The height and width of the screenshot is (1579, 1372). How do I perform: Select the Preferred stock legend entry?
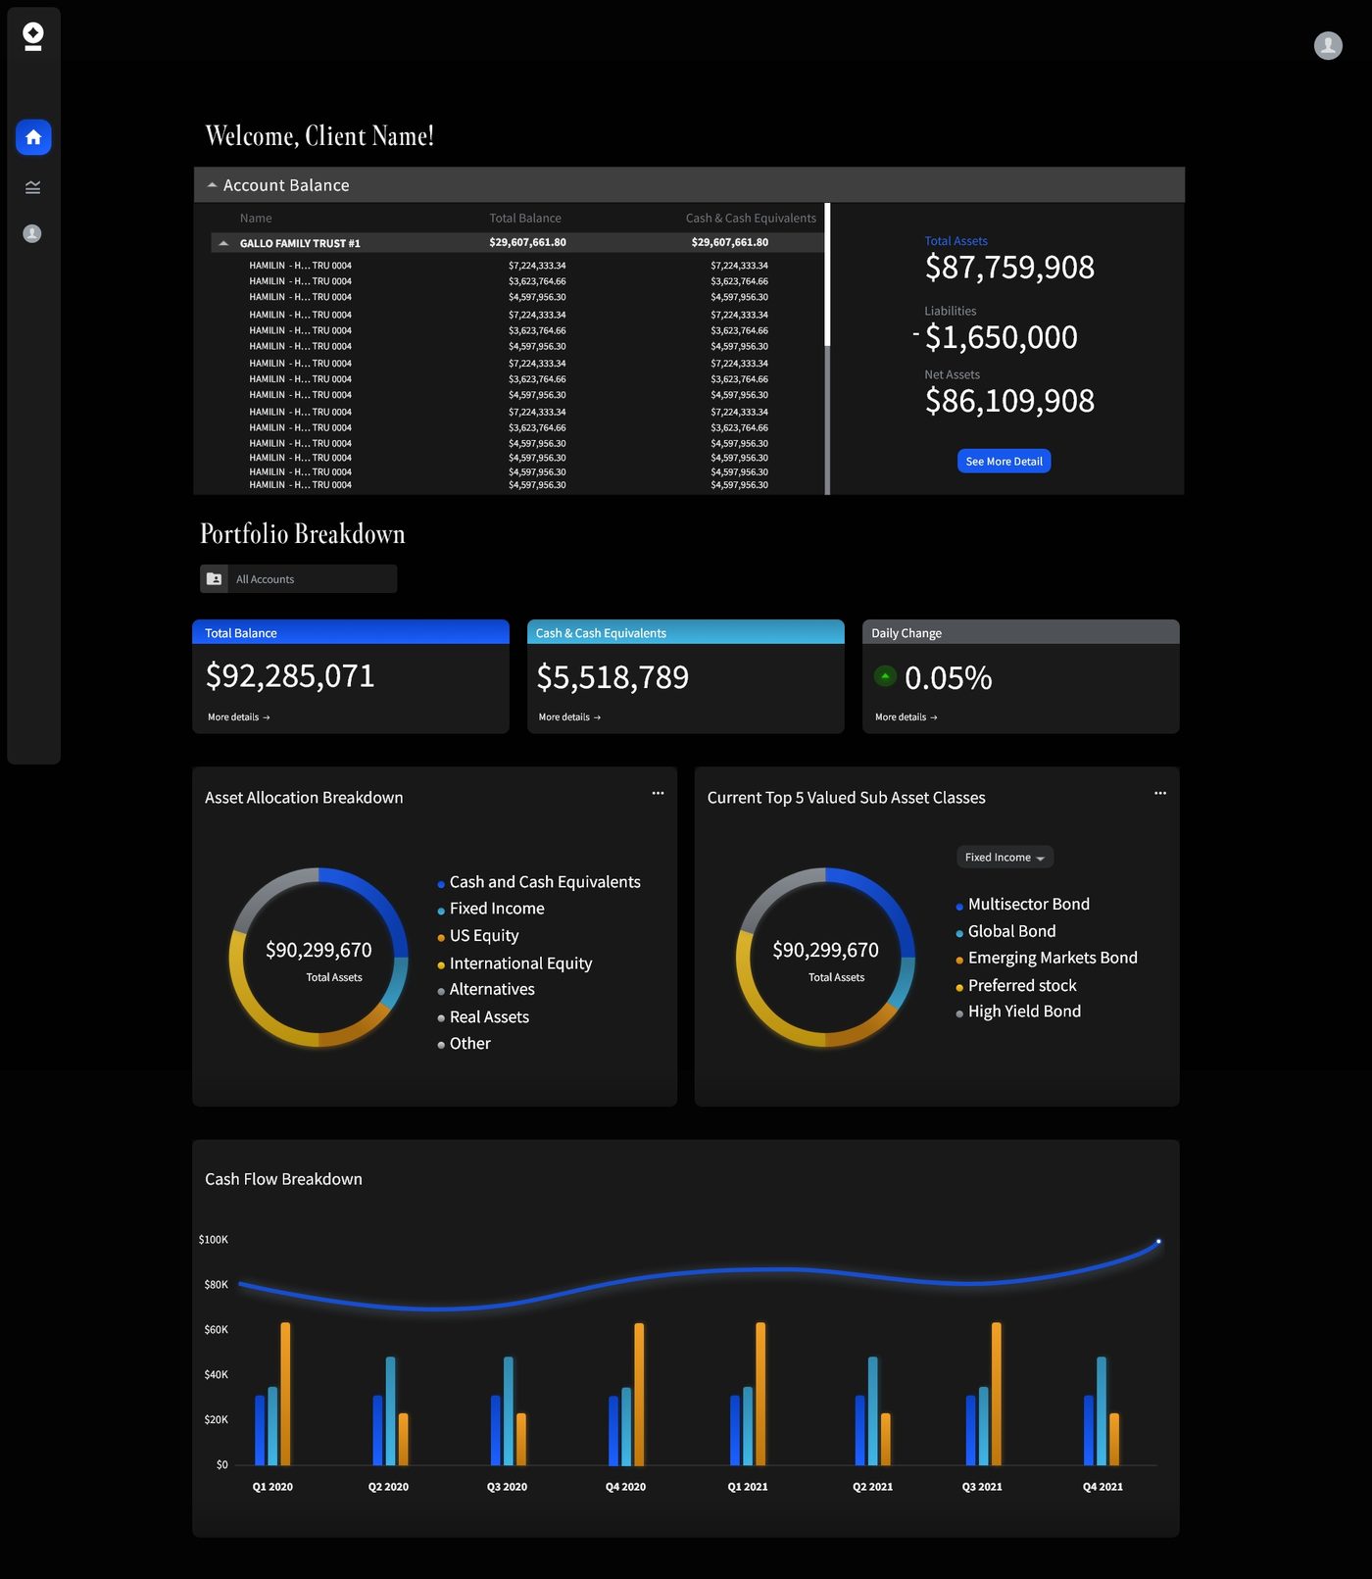click(x=1016, y=985)
